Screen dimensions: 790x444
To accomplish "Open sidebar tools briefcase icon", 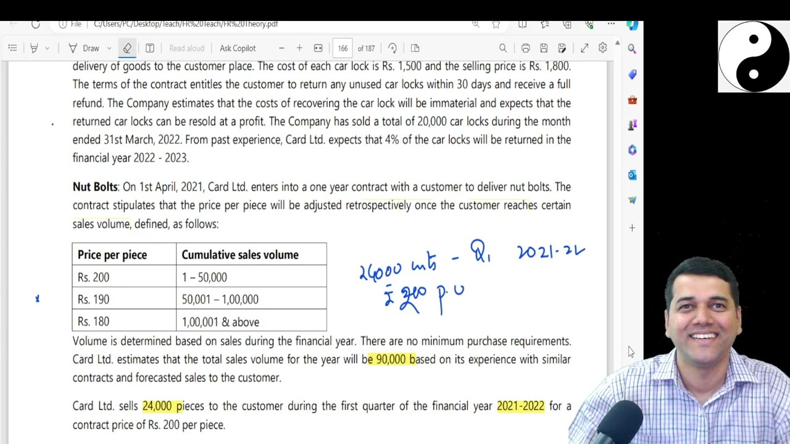I will pos(632,100).
